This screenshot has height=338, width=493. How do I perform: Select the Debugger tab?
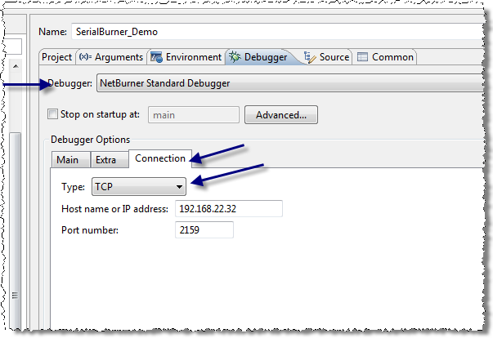coord(261,57)
